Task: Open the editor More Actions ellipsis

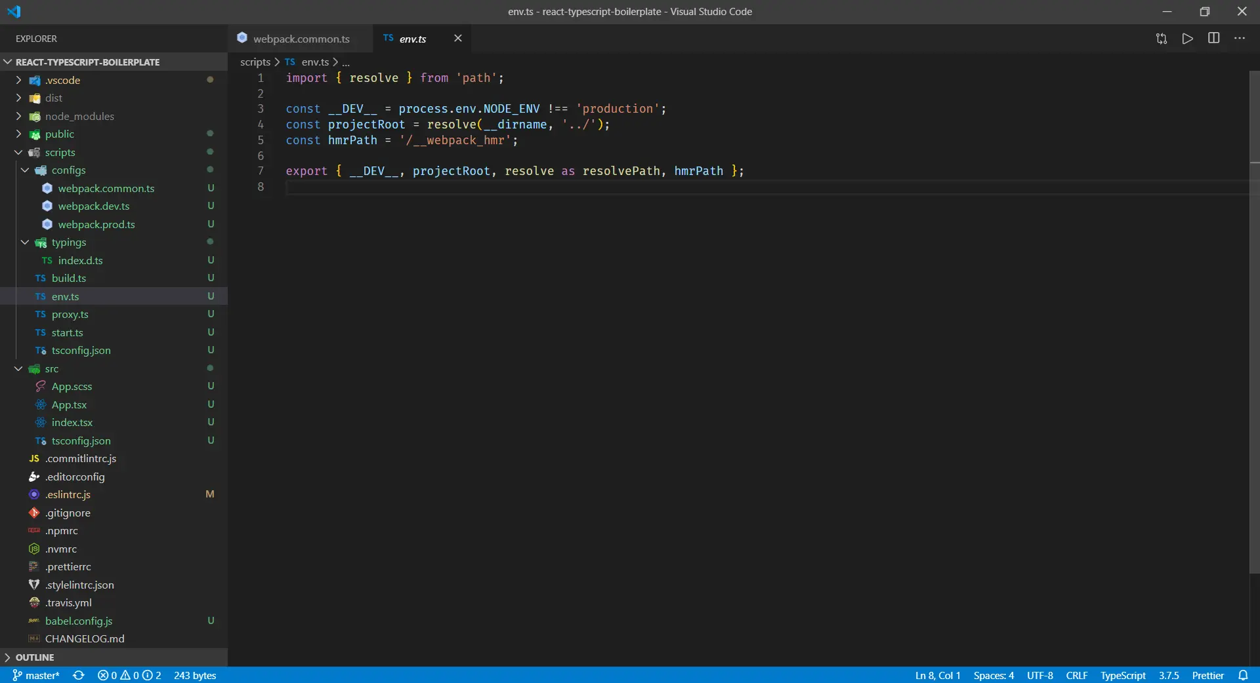Action: tap(1240, 38)
